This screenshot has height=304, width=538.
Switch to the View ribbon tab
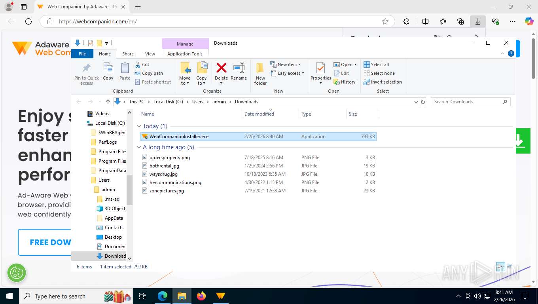150,54
